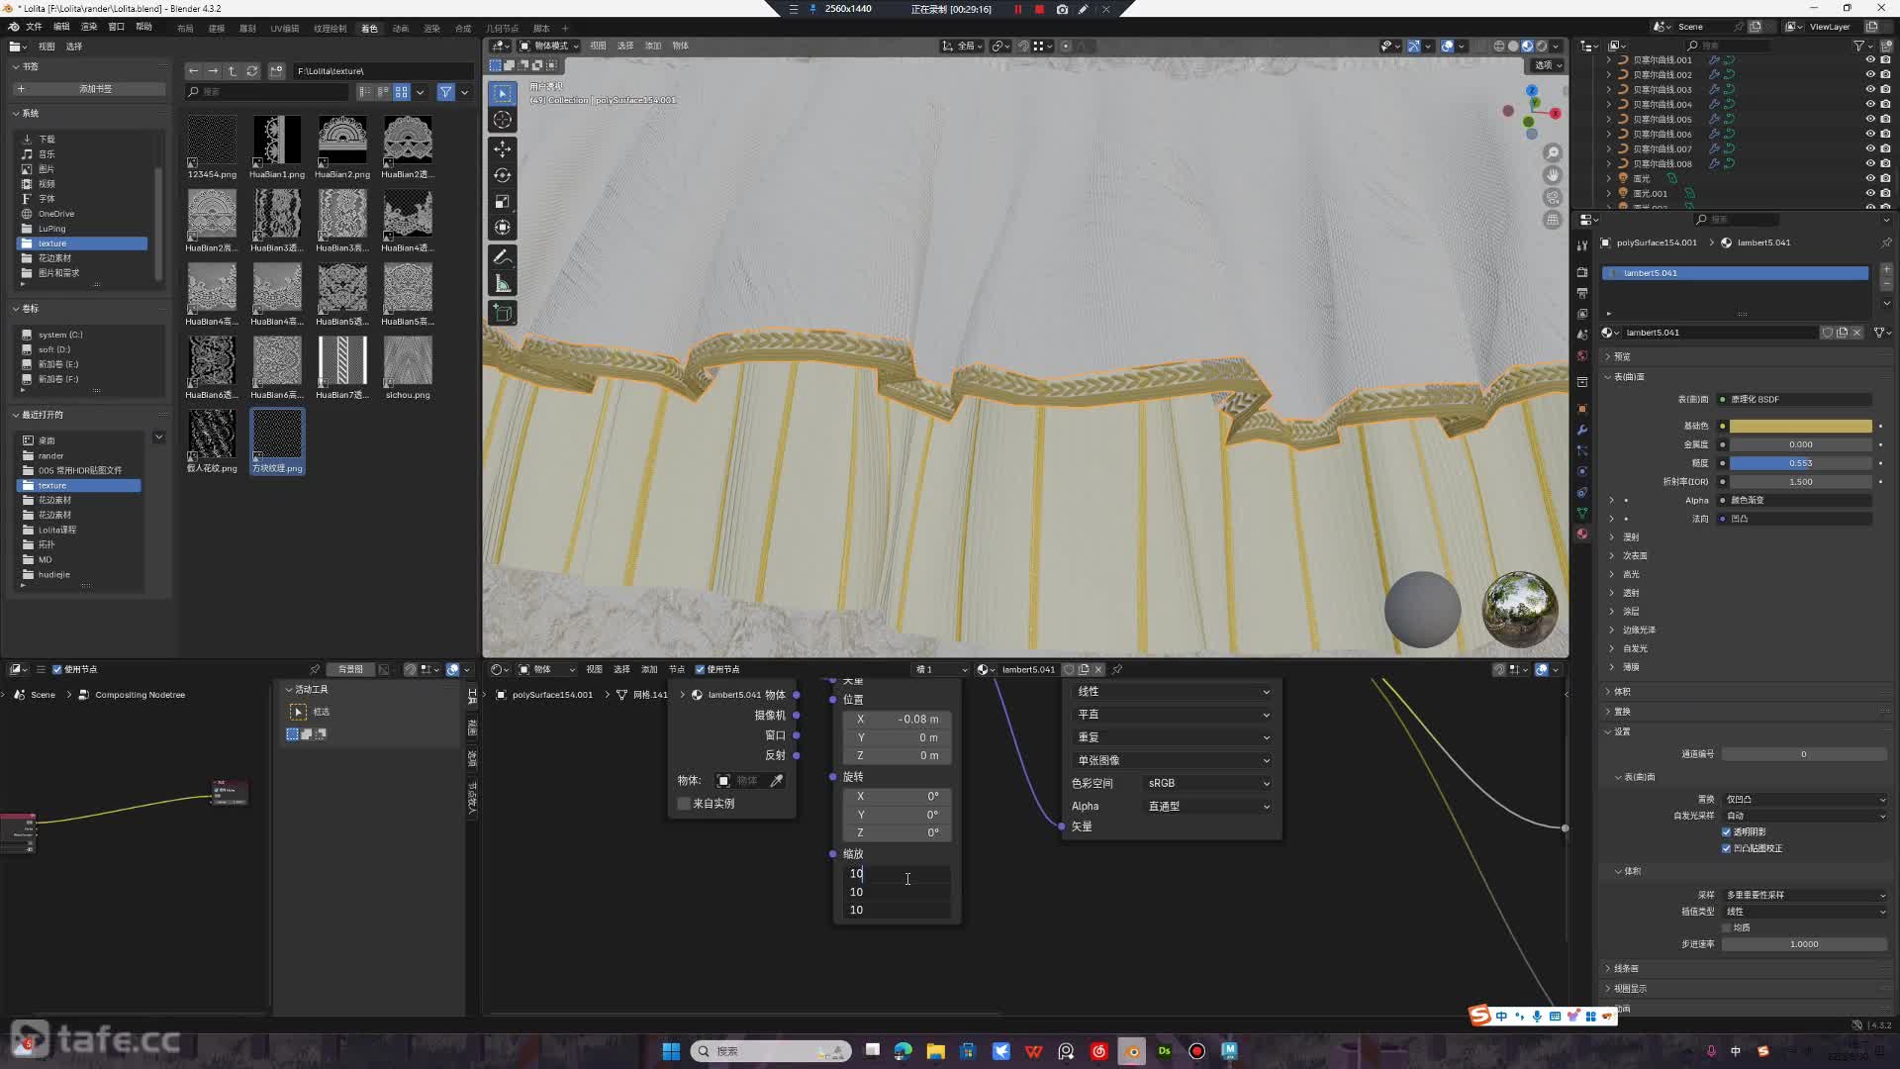Unlink material lambert5.041 with X button
The image size is (1900, 1069).
click(x=1857, y=333)
